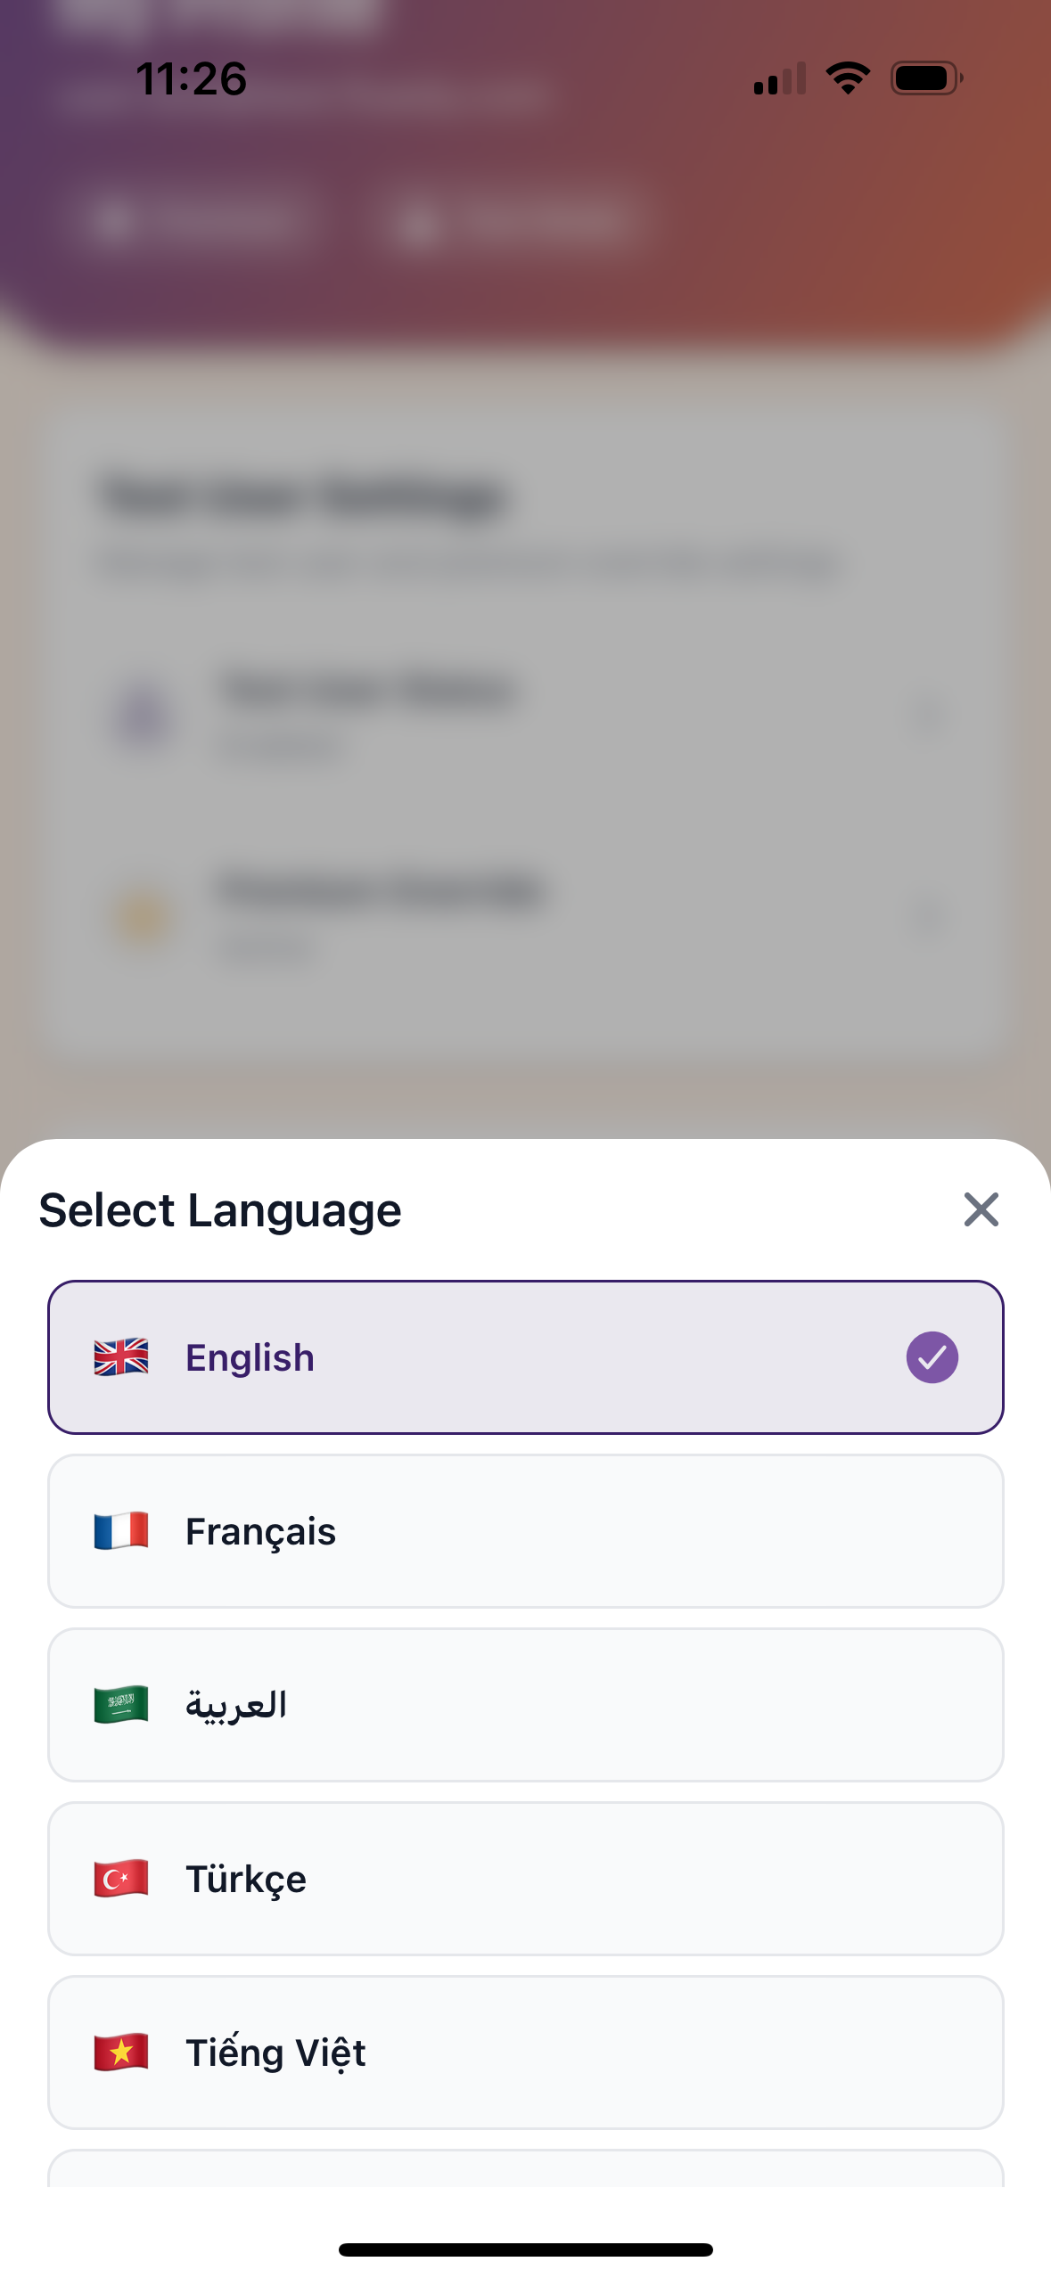Tap the French flag icon
The image size is (1051, 2278).
pyautogui.click(x=121, y=1531)
